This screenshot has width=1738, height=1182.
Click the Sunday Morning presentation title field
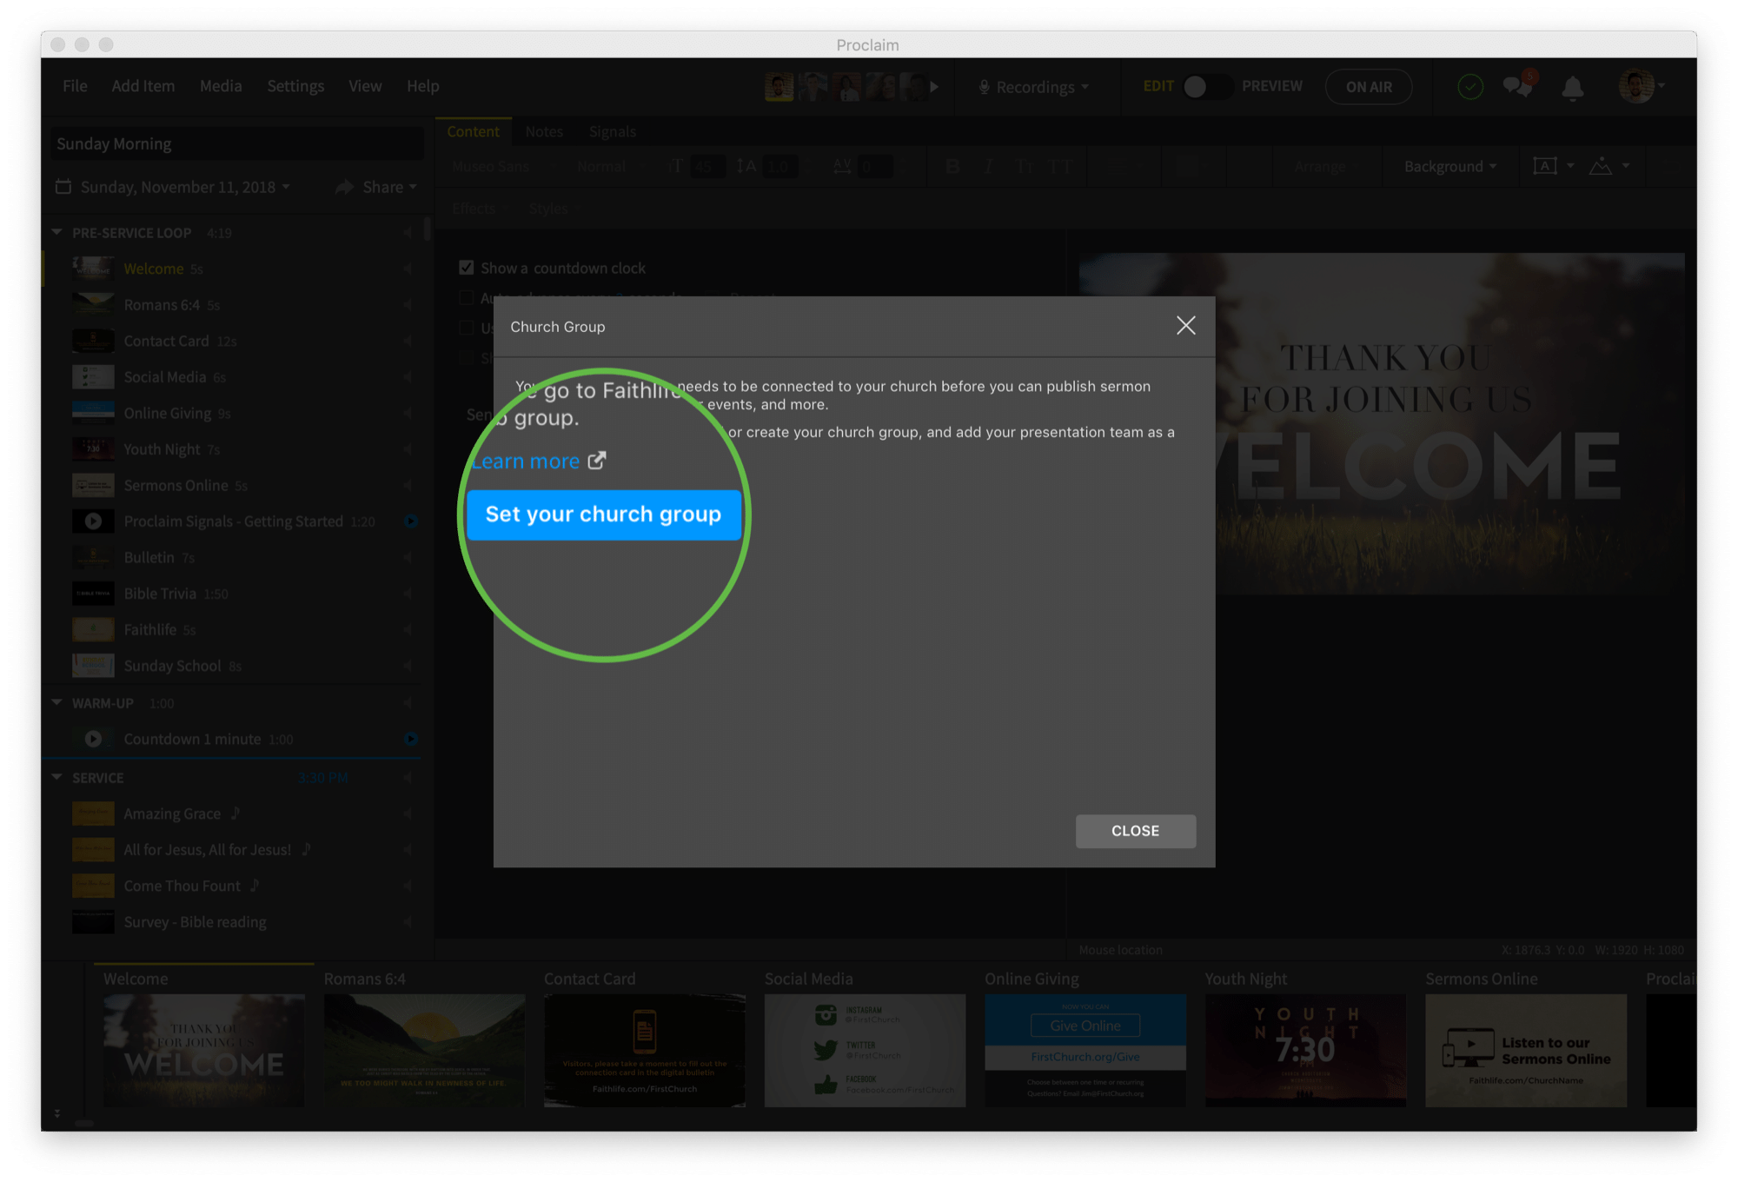point(236,143)
